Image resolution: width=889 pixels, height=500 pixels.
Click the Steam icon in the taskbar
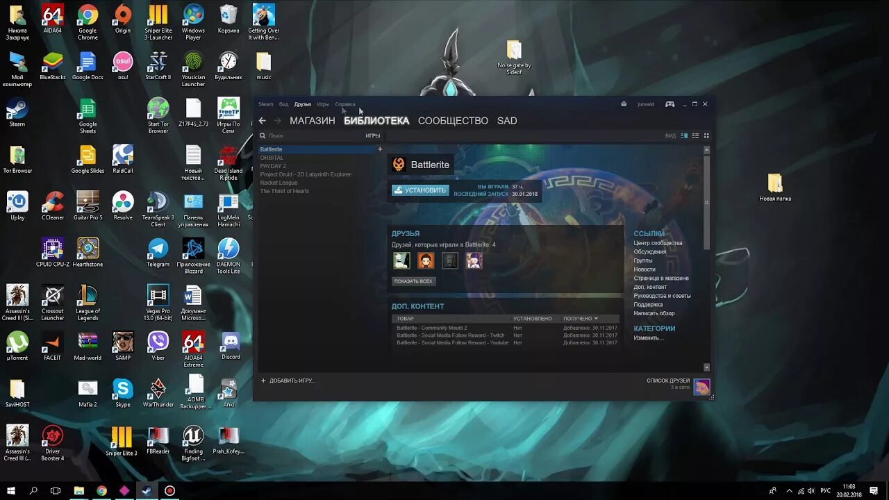(147, 490)
